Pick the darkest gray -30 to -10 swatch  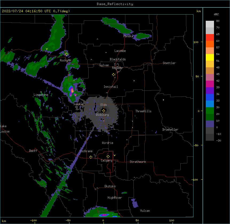click(210, 137)
